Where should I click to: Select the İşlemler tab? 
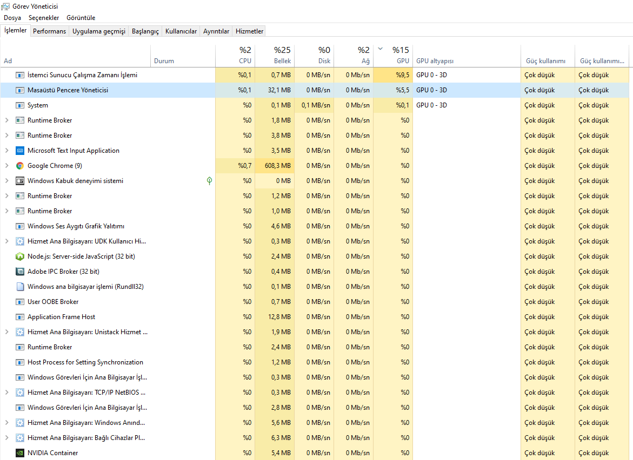click(15, 31)
